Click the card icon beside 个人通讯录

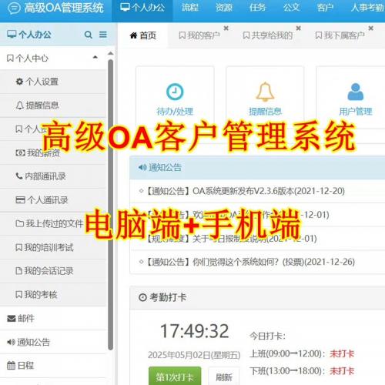pyautogui.click(x=20, y=199)
